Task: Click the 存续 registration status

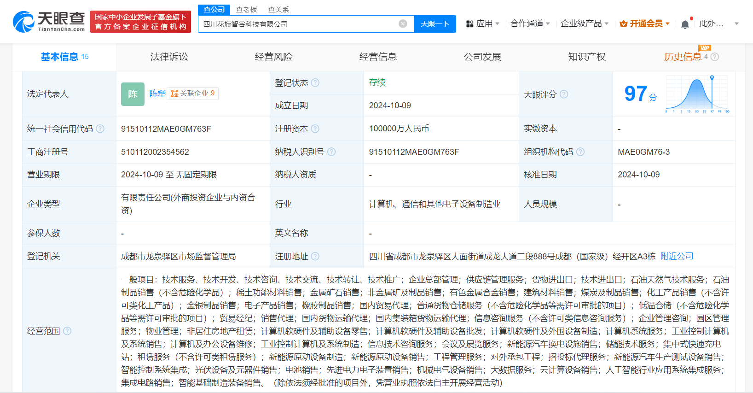Action: pyautogui.click(x=377, y=82)
